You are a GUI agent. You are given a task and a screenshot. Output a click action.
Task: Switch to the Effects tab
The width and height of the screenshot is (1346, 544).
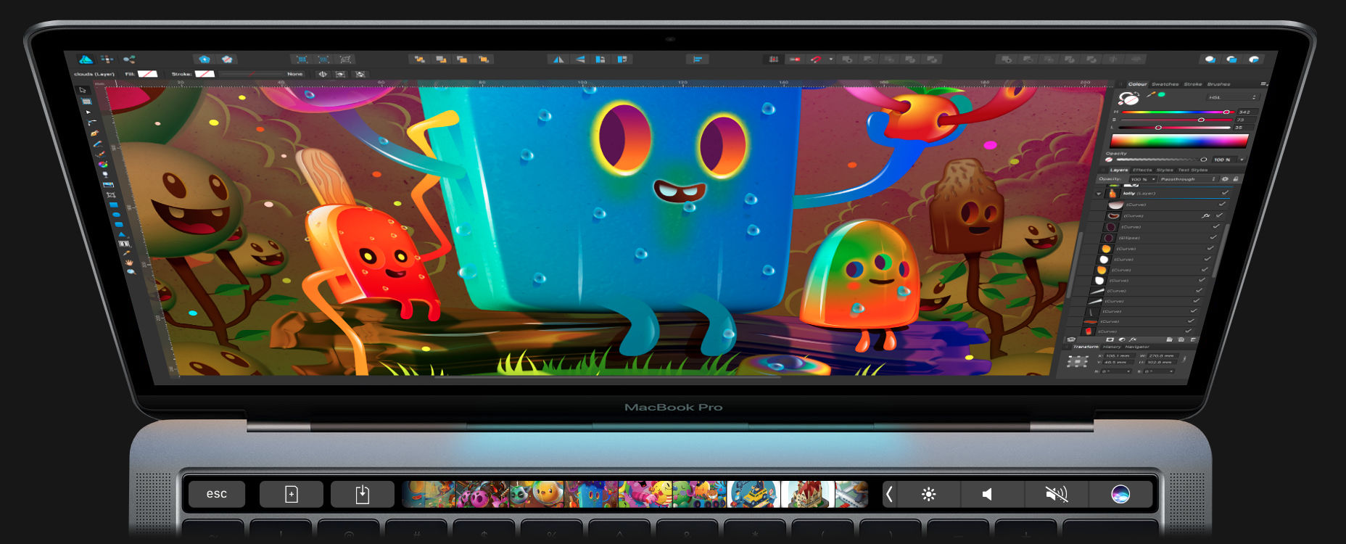1142,170
